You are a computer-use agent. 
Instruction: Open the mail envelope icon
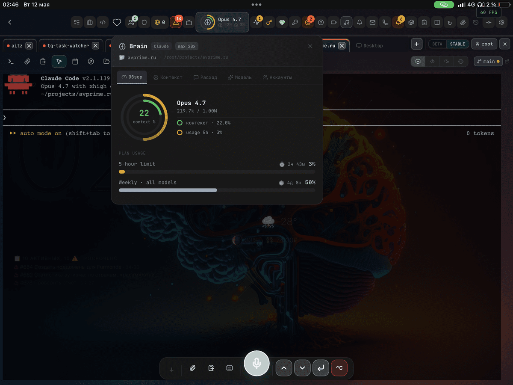click(373, 22)
